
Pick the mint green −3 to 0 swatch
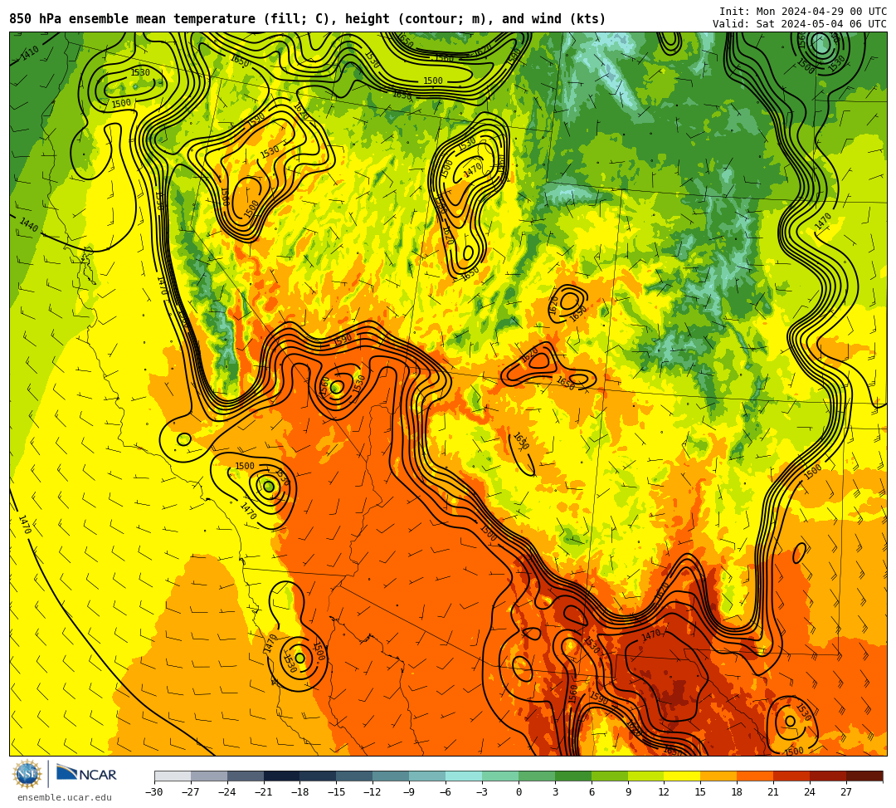tap(500, 776)
